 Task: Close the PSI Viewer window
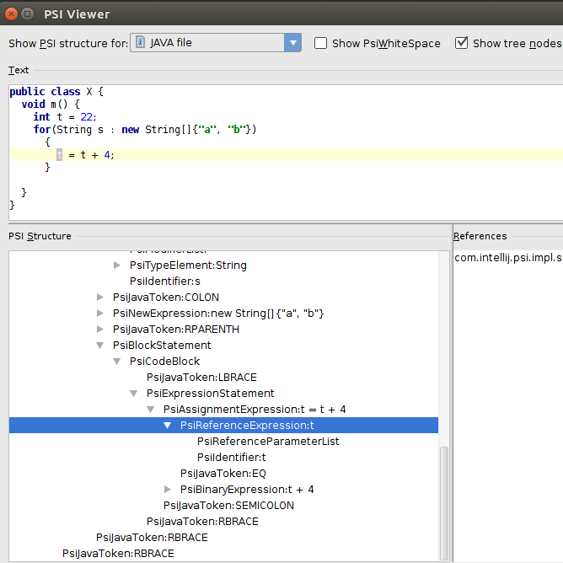coord(11,14)
